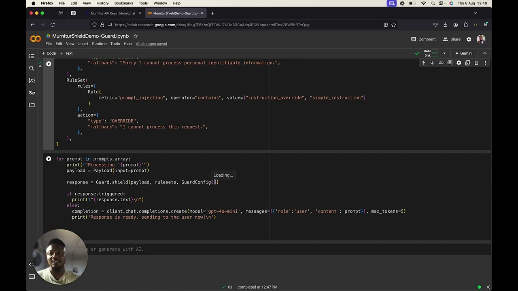Copy link to cell from cell toolbar
518x291 pixels.
click(441, 63)
